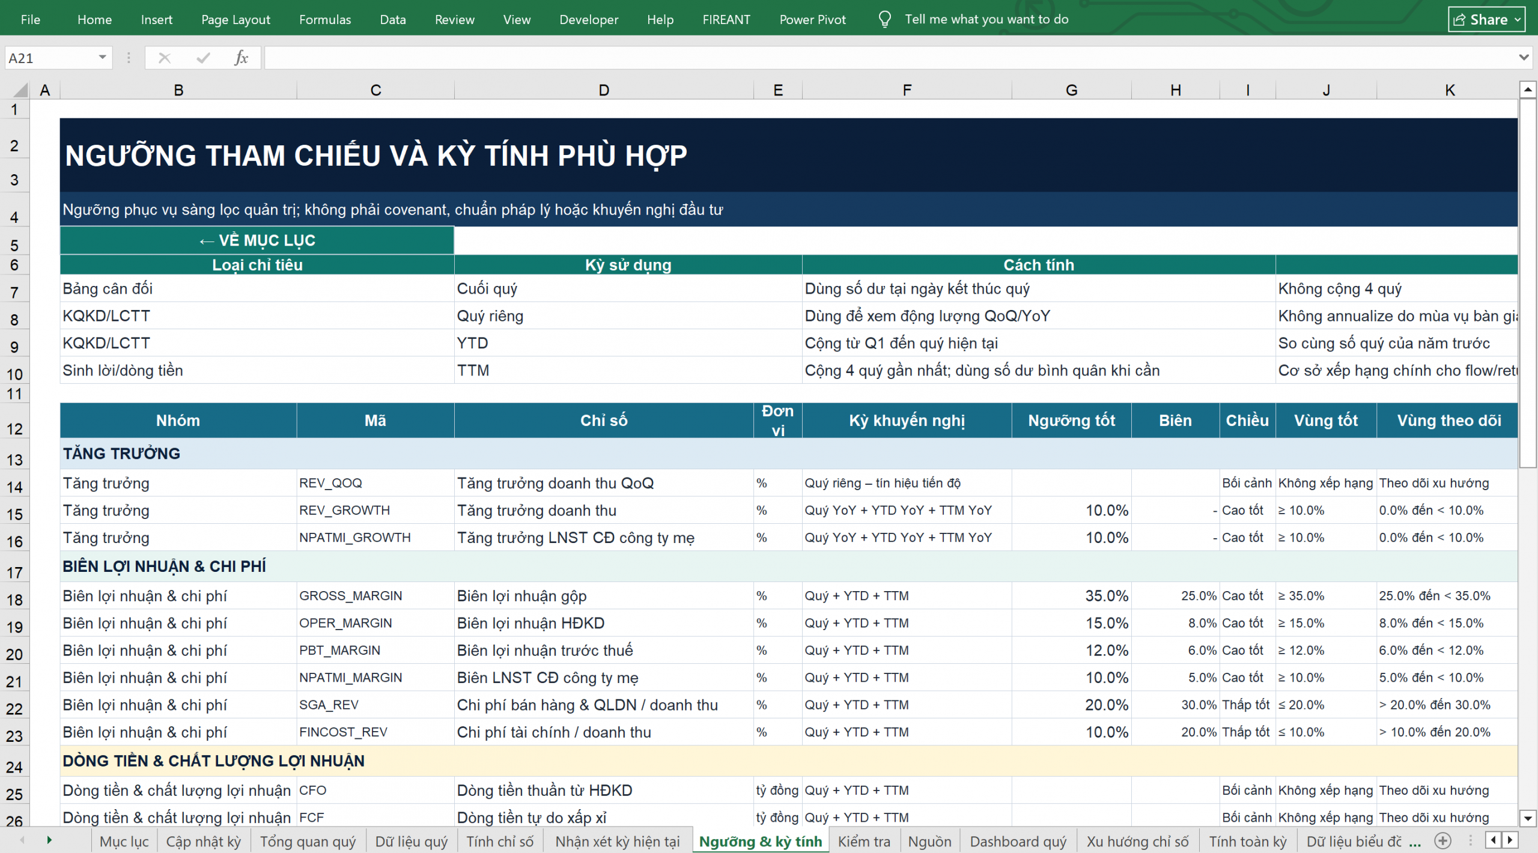Add a new sheet with plus icon
This screenshot has height=853, width=1538.
(x=1442, y=840)
